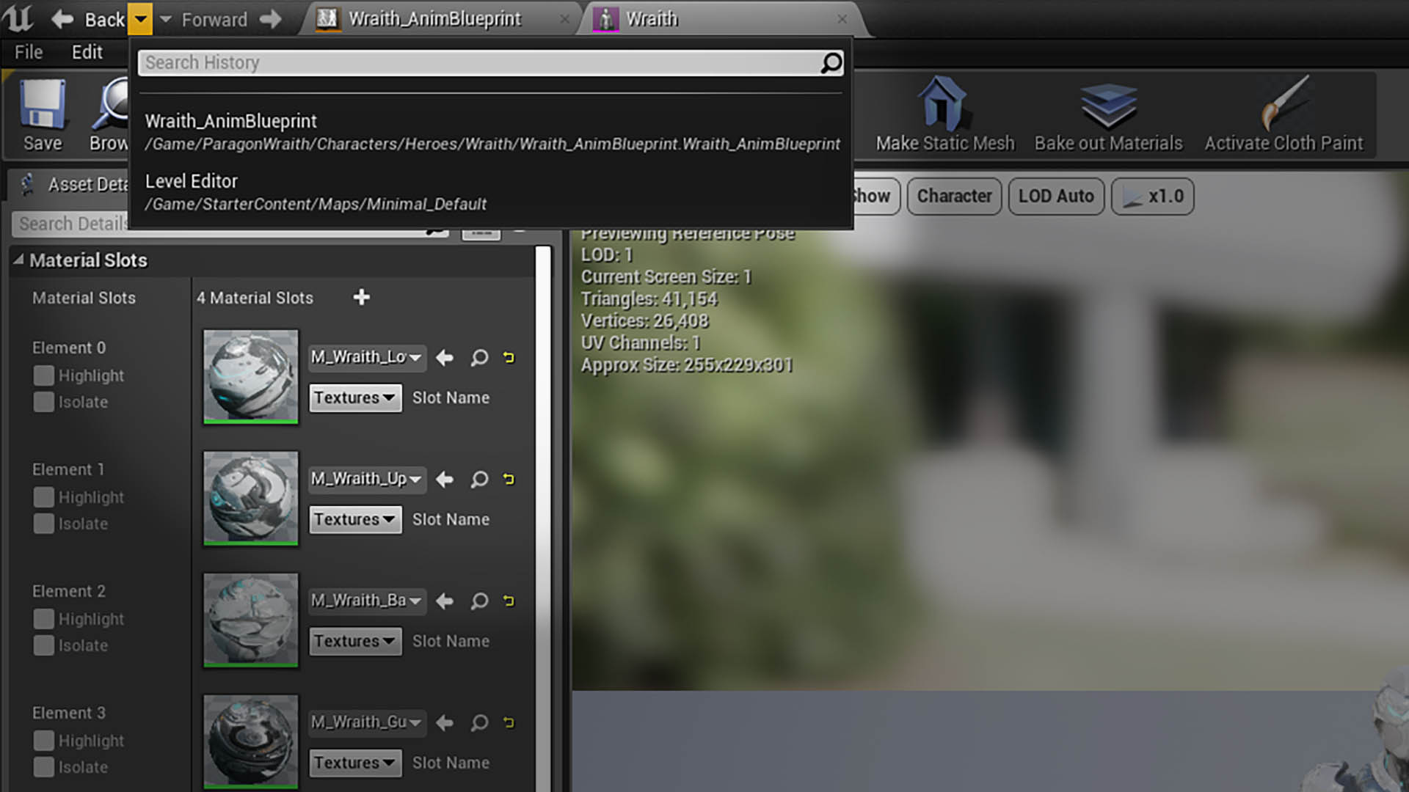The image size is (1409, 792).
Task: Click the Add material slot plus button
Action: point(361,297)
